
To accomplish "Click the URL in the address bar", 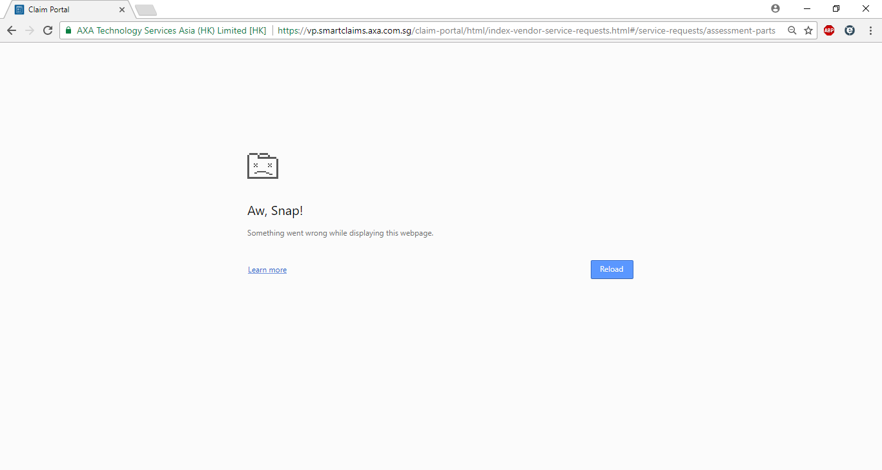I will [x=526, y=30].
